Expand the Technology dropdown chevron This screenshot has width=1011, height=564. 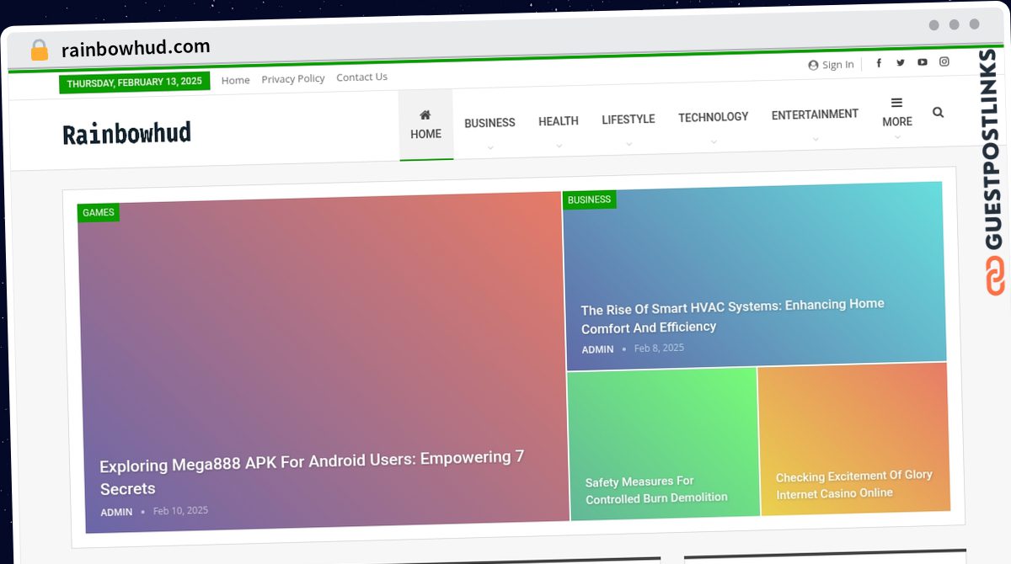coord(714,141)
